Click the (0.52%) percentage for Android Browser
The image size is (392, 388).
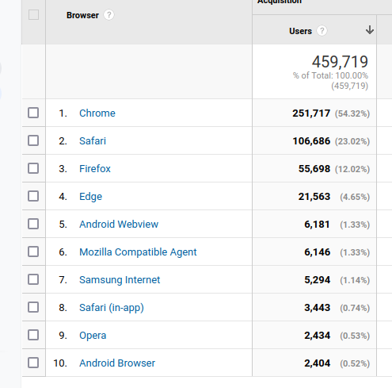coord(355,363)
